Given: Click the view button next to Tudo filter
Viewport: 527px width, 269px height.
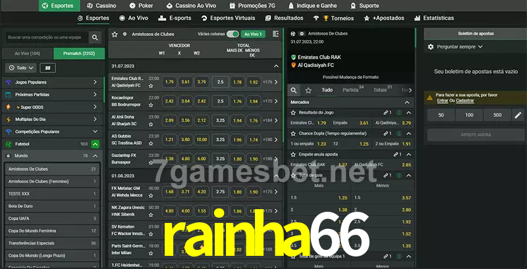Looking at the screenshot, I should click(47, 68).
